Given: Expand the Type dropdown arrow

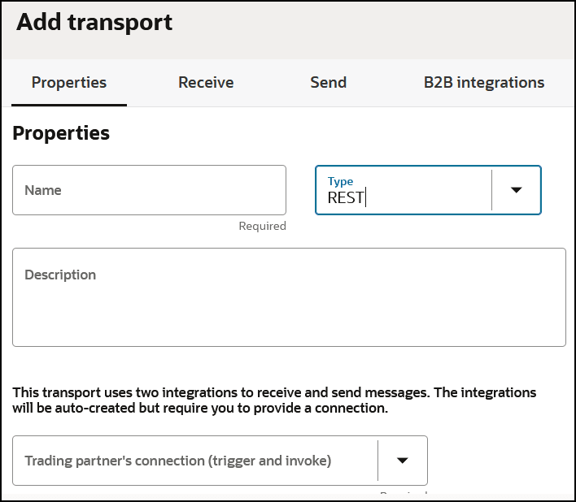Looking at the screenshot, I should coord(516,190).
